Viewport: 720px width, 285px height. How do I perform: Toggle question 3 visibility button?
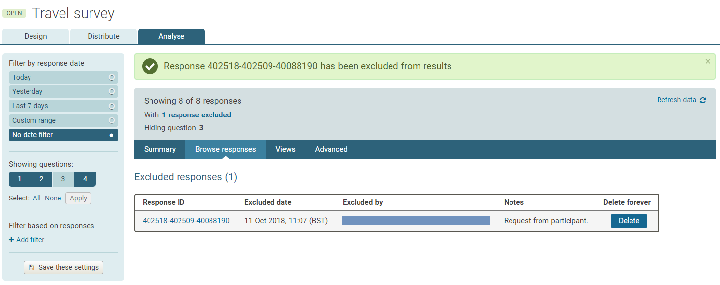pyautogui.click(x=63, y=179)
